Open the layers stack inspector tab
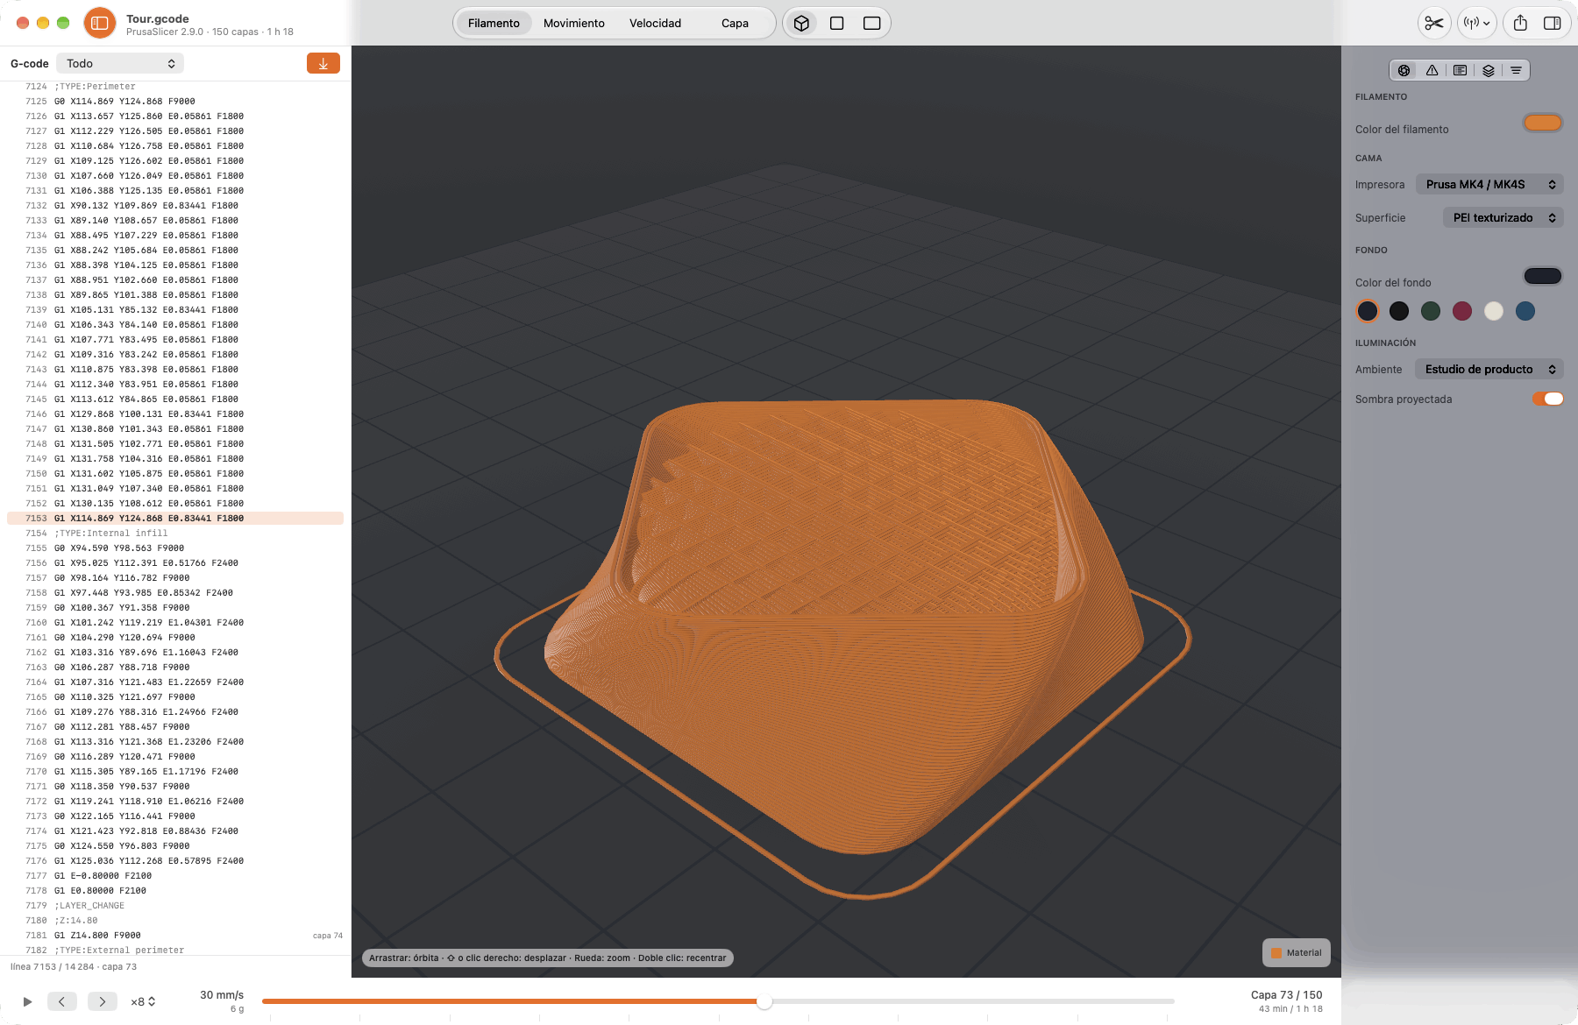Viewport: 1578px width, 1025px height. 1488,70
